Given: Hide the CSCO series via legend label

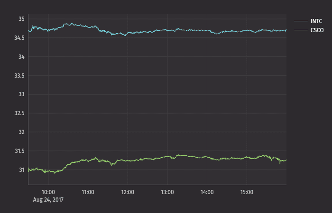Looking at the screenshot, I should pyautogui.click(x=317, y=30).
